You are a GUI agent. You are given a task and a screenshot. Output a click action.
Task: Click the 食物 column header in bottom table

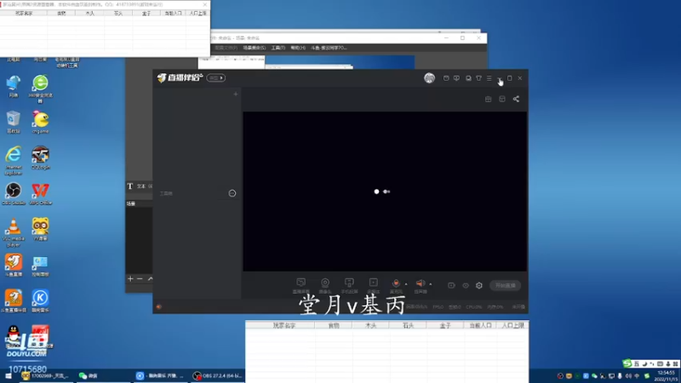[334, 325]
